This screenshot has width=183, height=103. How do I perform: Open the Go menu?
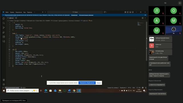pos(29,12)
